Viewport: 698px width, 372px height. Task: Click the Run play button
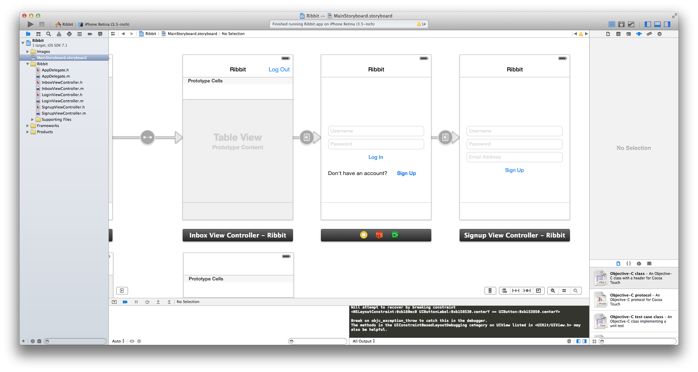(31, 24)
